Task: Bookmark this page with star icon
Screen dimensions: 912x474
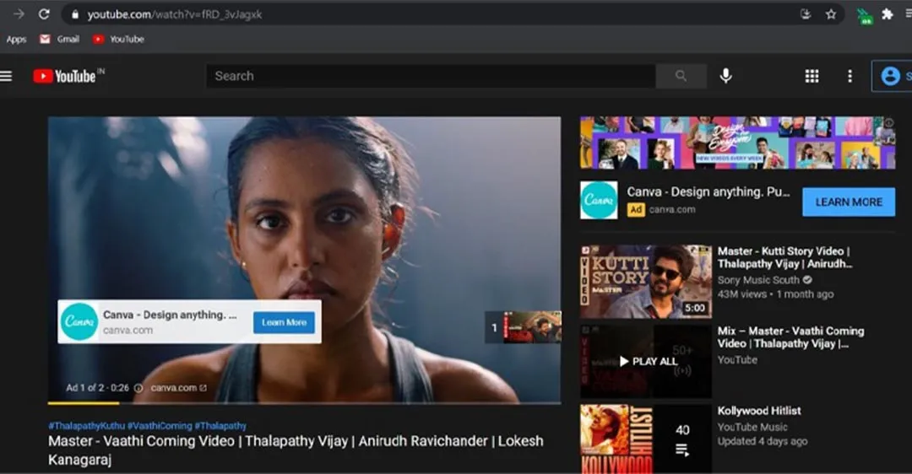Action: point(831,14)
